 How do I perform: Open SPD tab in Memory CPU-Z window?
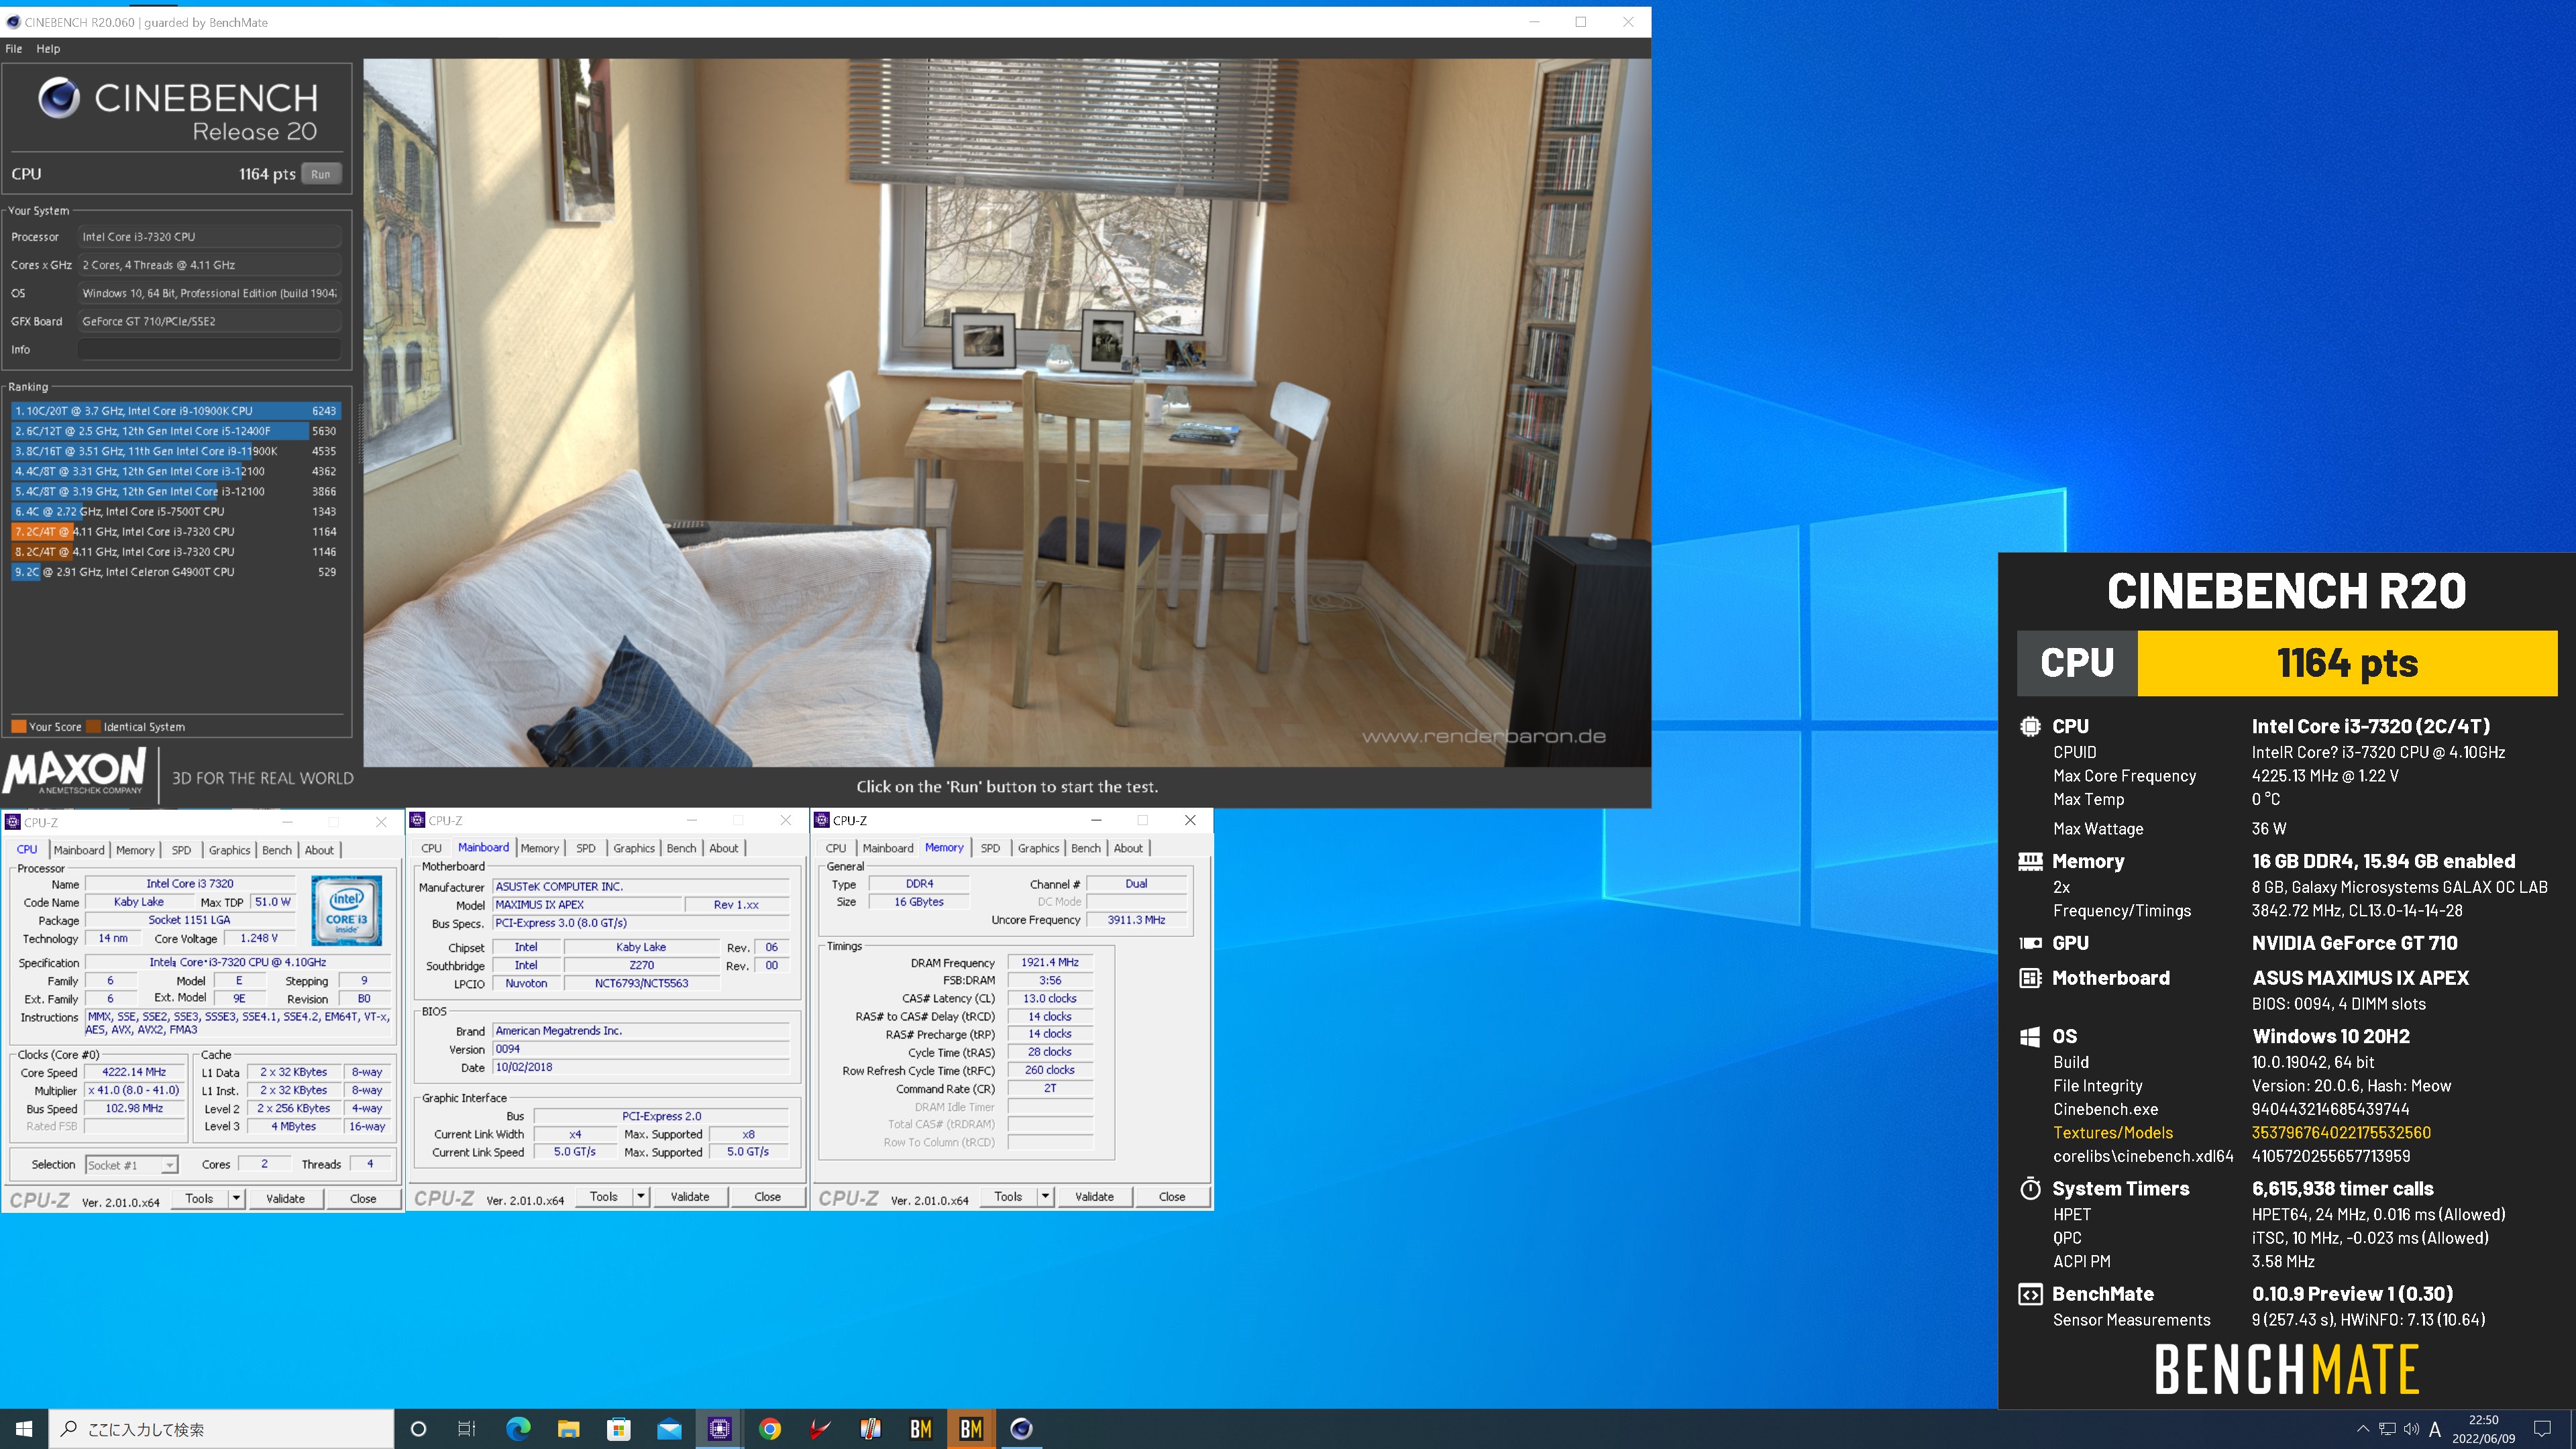coord(990,848)
